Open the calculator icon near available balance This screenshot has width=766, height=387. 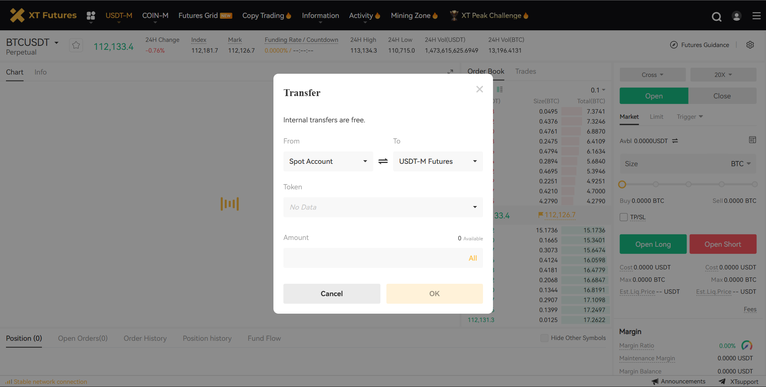tap(752, 140)
